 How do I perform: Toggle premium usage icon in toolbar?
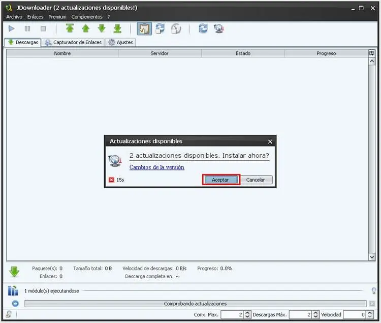176,28
